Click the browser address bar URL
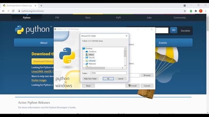Image resolution: width=209 pixels, height=117 pixels. coord(33,11)
